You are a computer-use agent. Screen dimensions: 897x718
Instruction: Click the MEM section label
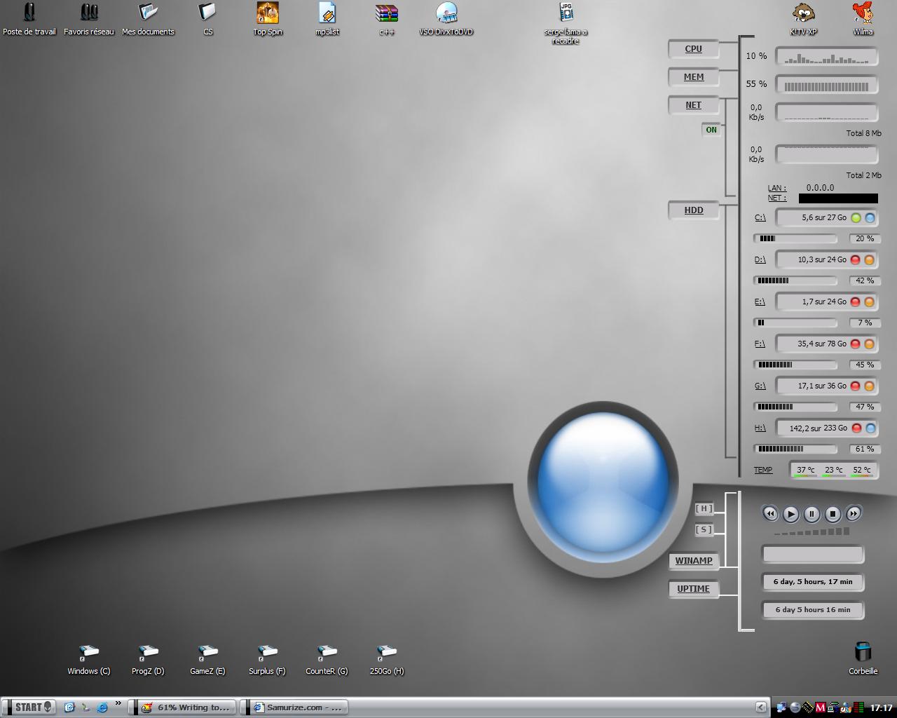point(693,77)
